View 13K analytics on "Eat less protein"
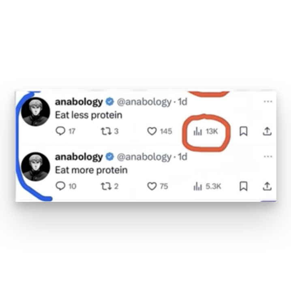 click(205, 131)
